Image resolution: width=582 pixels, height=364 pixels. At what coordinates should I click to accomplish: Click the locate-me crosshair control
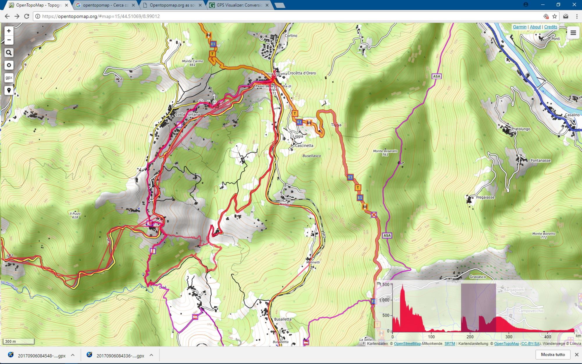9,65
